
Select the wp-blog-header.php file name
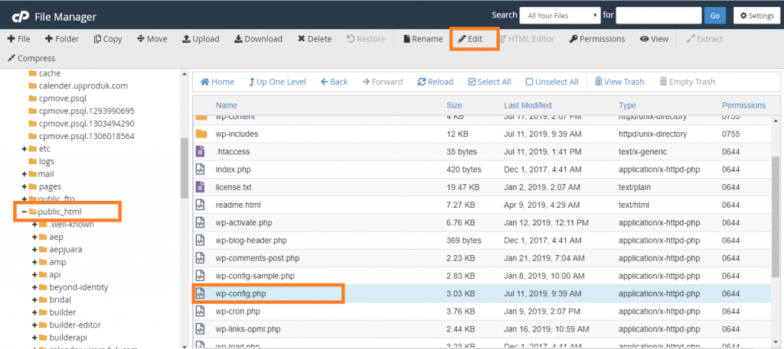[x=251, y=241]
